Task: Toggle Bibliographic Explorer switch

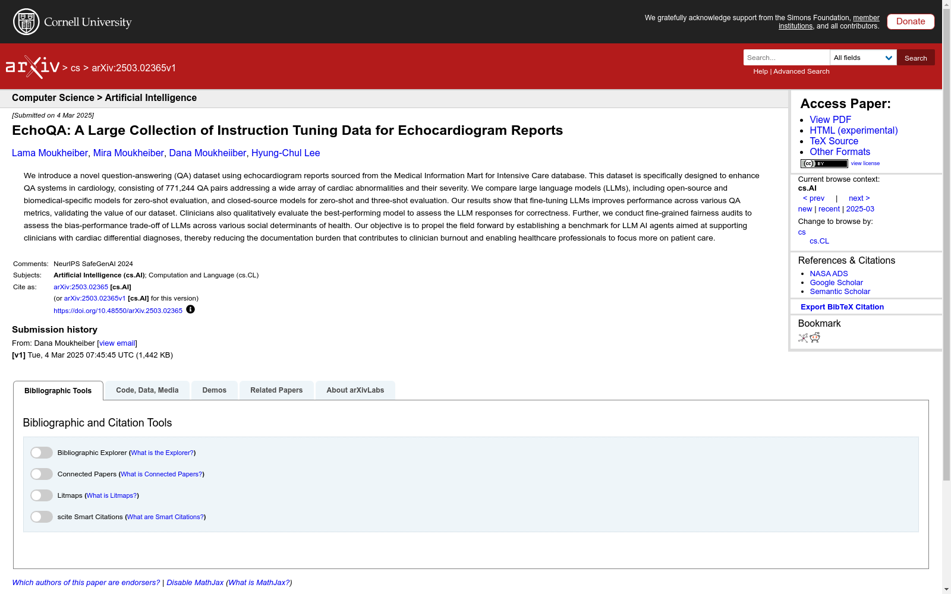Action: 42,453
